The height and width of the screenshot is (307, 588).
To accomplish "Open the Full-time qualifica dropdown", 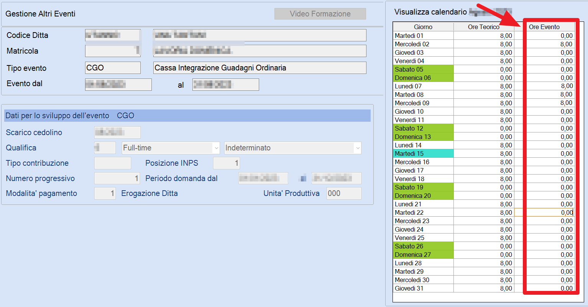I will [171, 148].
